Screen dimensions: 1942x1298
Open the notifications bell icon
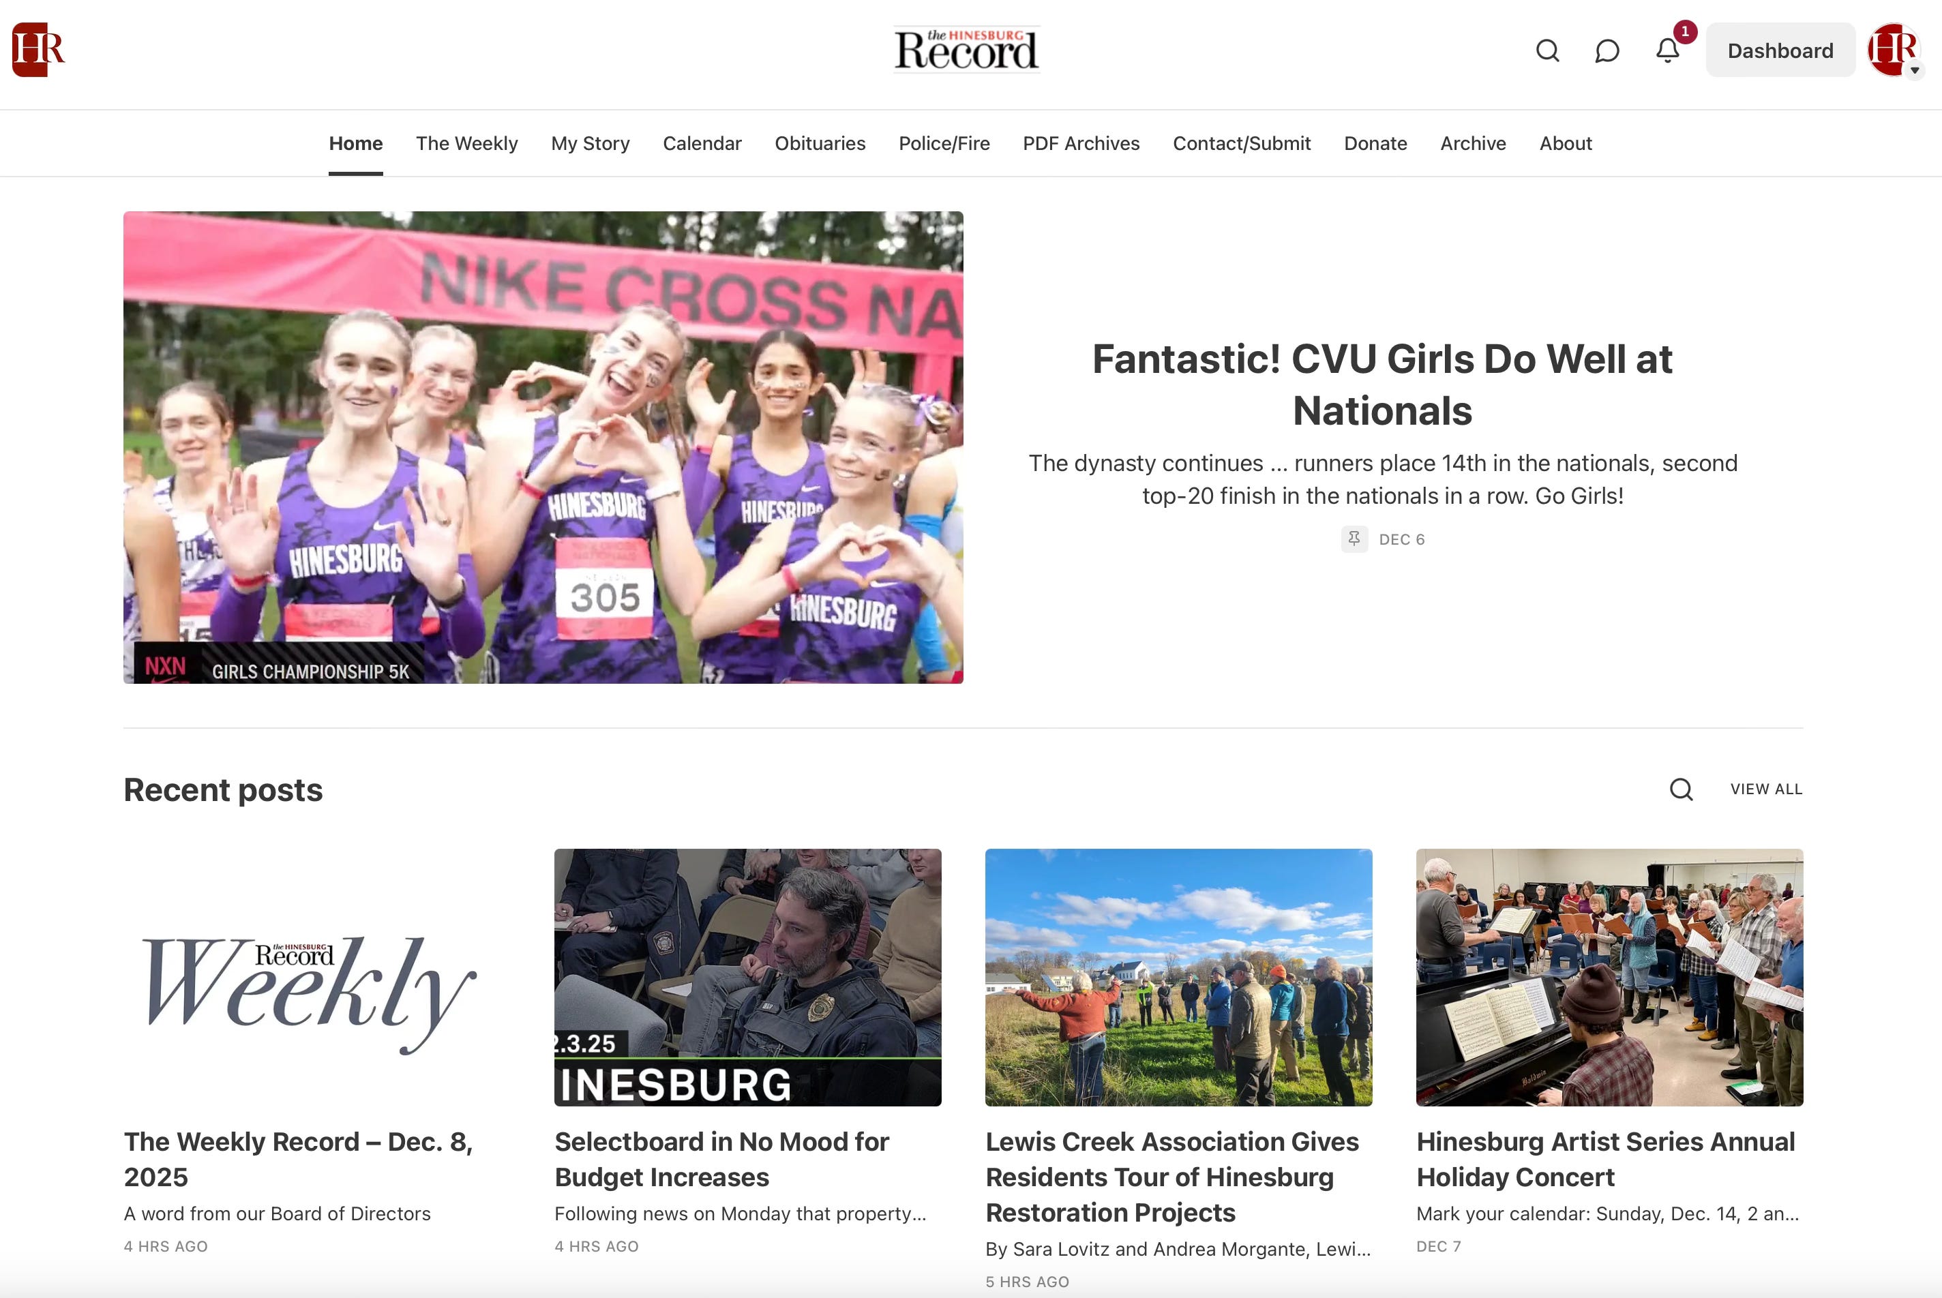point(1667,50)
